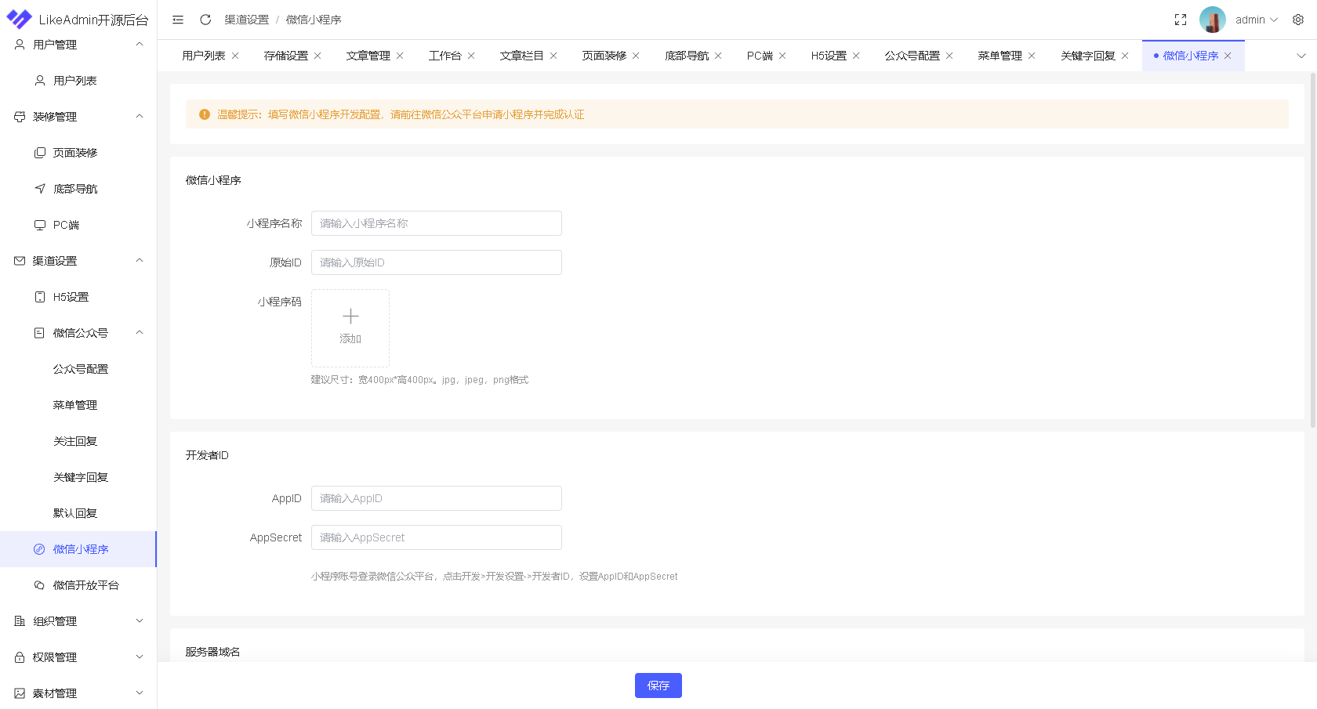The width and height of the screenshot is (1317, 709).
Task: Open PC端 in the sidebar
Action: coord(78,225)
